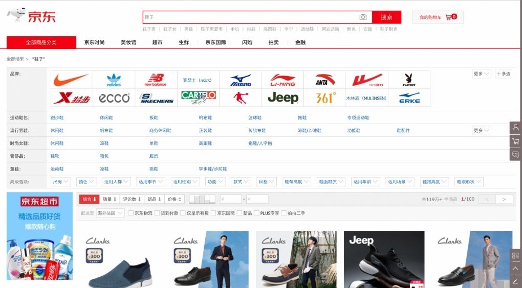The image size is (522, 288).
Task: Tick the 拍拍二手 checkbox
Action: click(x=284, y=213)
